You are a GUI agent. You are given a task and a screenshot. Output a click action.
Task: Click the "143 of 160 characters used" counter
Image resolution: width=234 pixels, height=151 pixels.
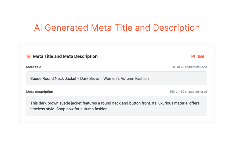[x=188, y=92]
